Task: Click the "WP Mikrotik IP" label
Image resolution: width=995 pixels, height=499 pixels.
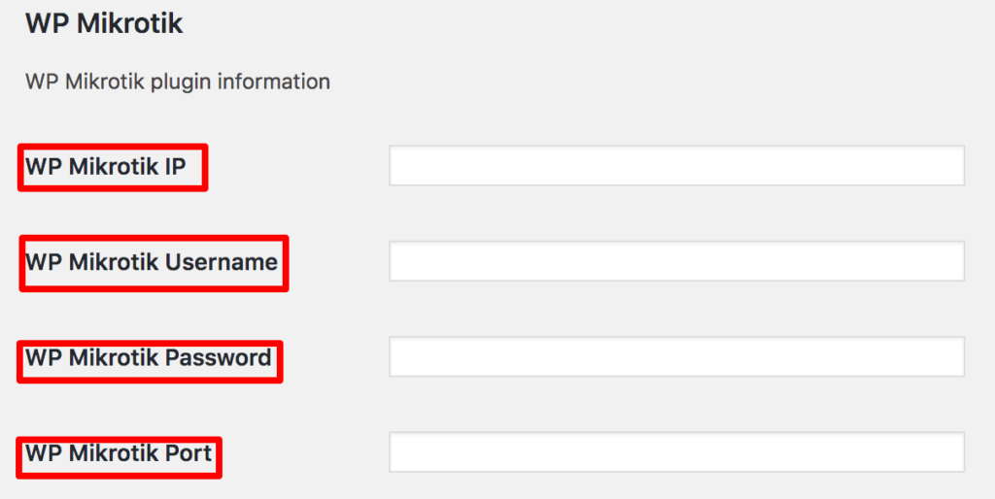Action: pos(106,167)
